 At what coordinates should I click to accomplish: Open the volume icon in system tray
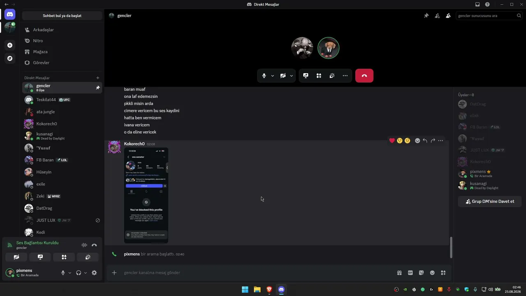pos(490,289)
